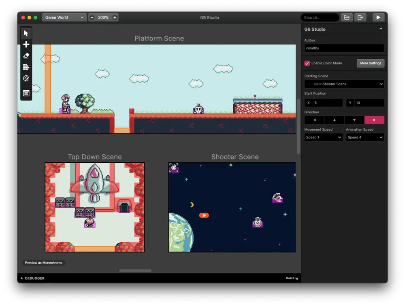Click the Export project icon

click(360, 17)
